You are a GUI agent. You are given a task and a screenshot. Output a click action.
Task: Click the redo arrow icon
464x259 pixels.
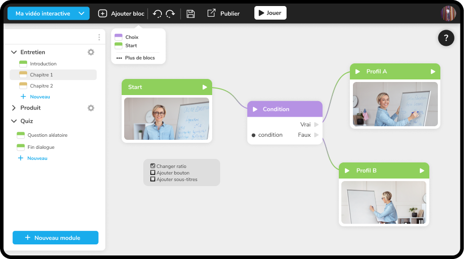[170, 14]
